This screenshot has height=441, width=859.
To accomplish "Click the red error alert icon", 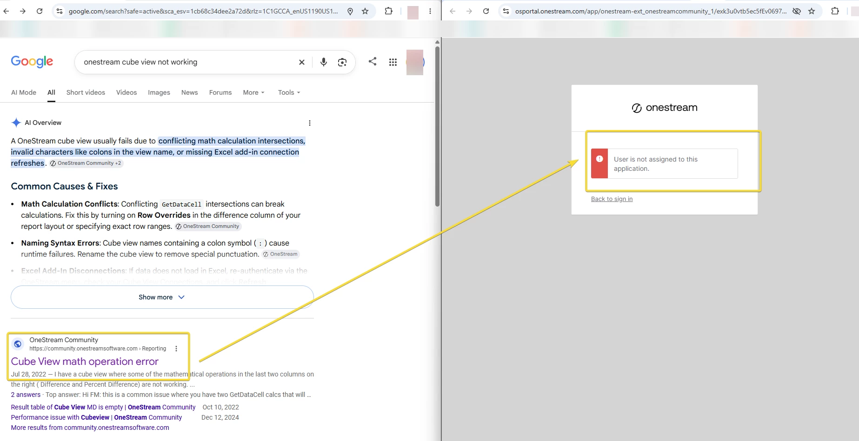I will point(599,159).
